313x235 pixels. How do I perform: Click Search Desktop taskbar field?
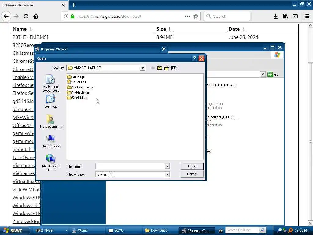coord(241,230)
